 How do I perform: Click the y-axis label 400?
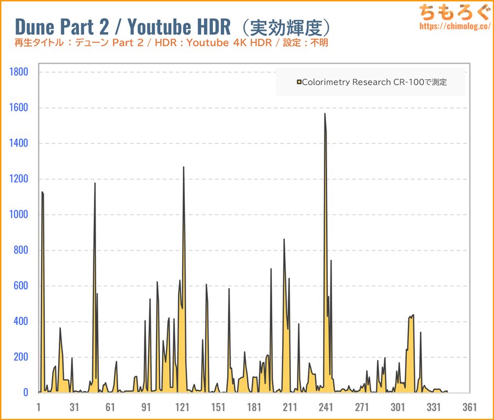tap(21, 321)
